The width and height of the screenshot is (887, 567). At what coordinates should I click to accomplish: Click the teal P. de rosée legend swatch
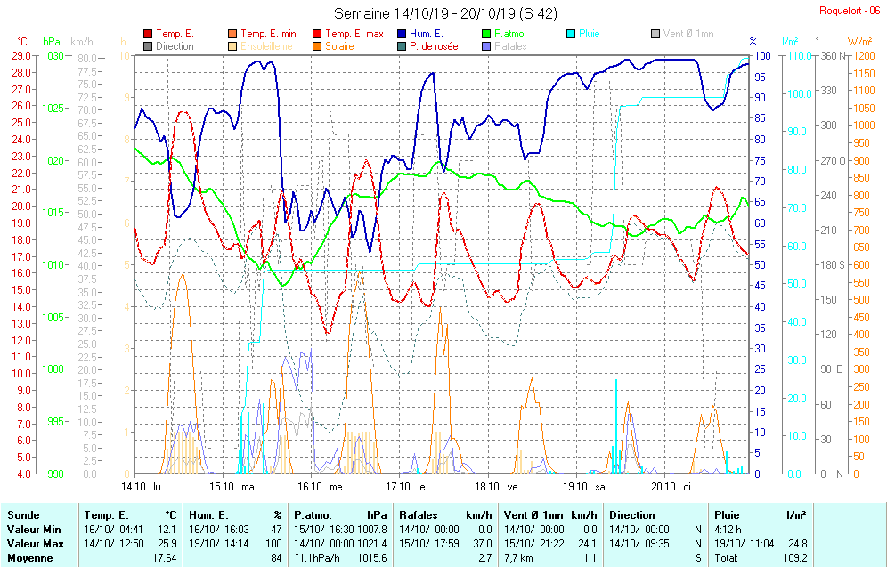pos(402,46)
